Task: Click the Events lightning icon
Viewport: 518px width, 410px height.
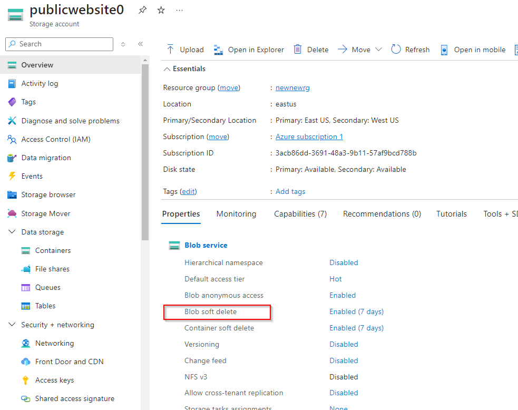Action: 12,176
